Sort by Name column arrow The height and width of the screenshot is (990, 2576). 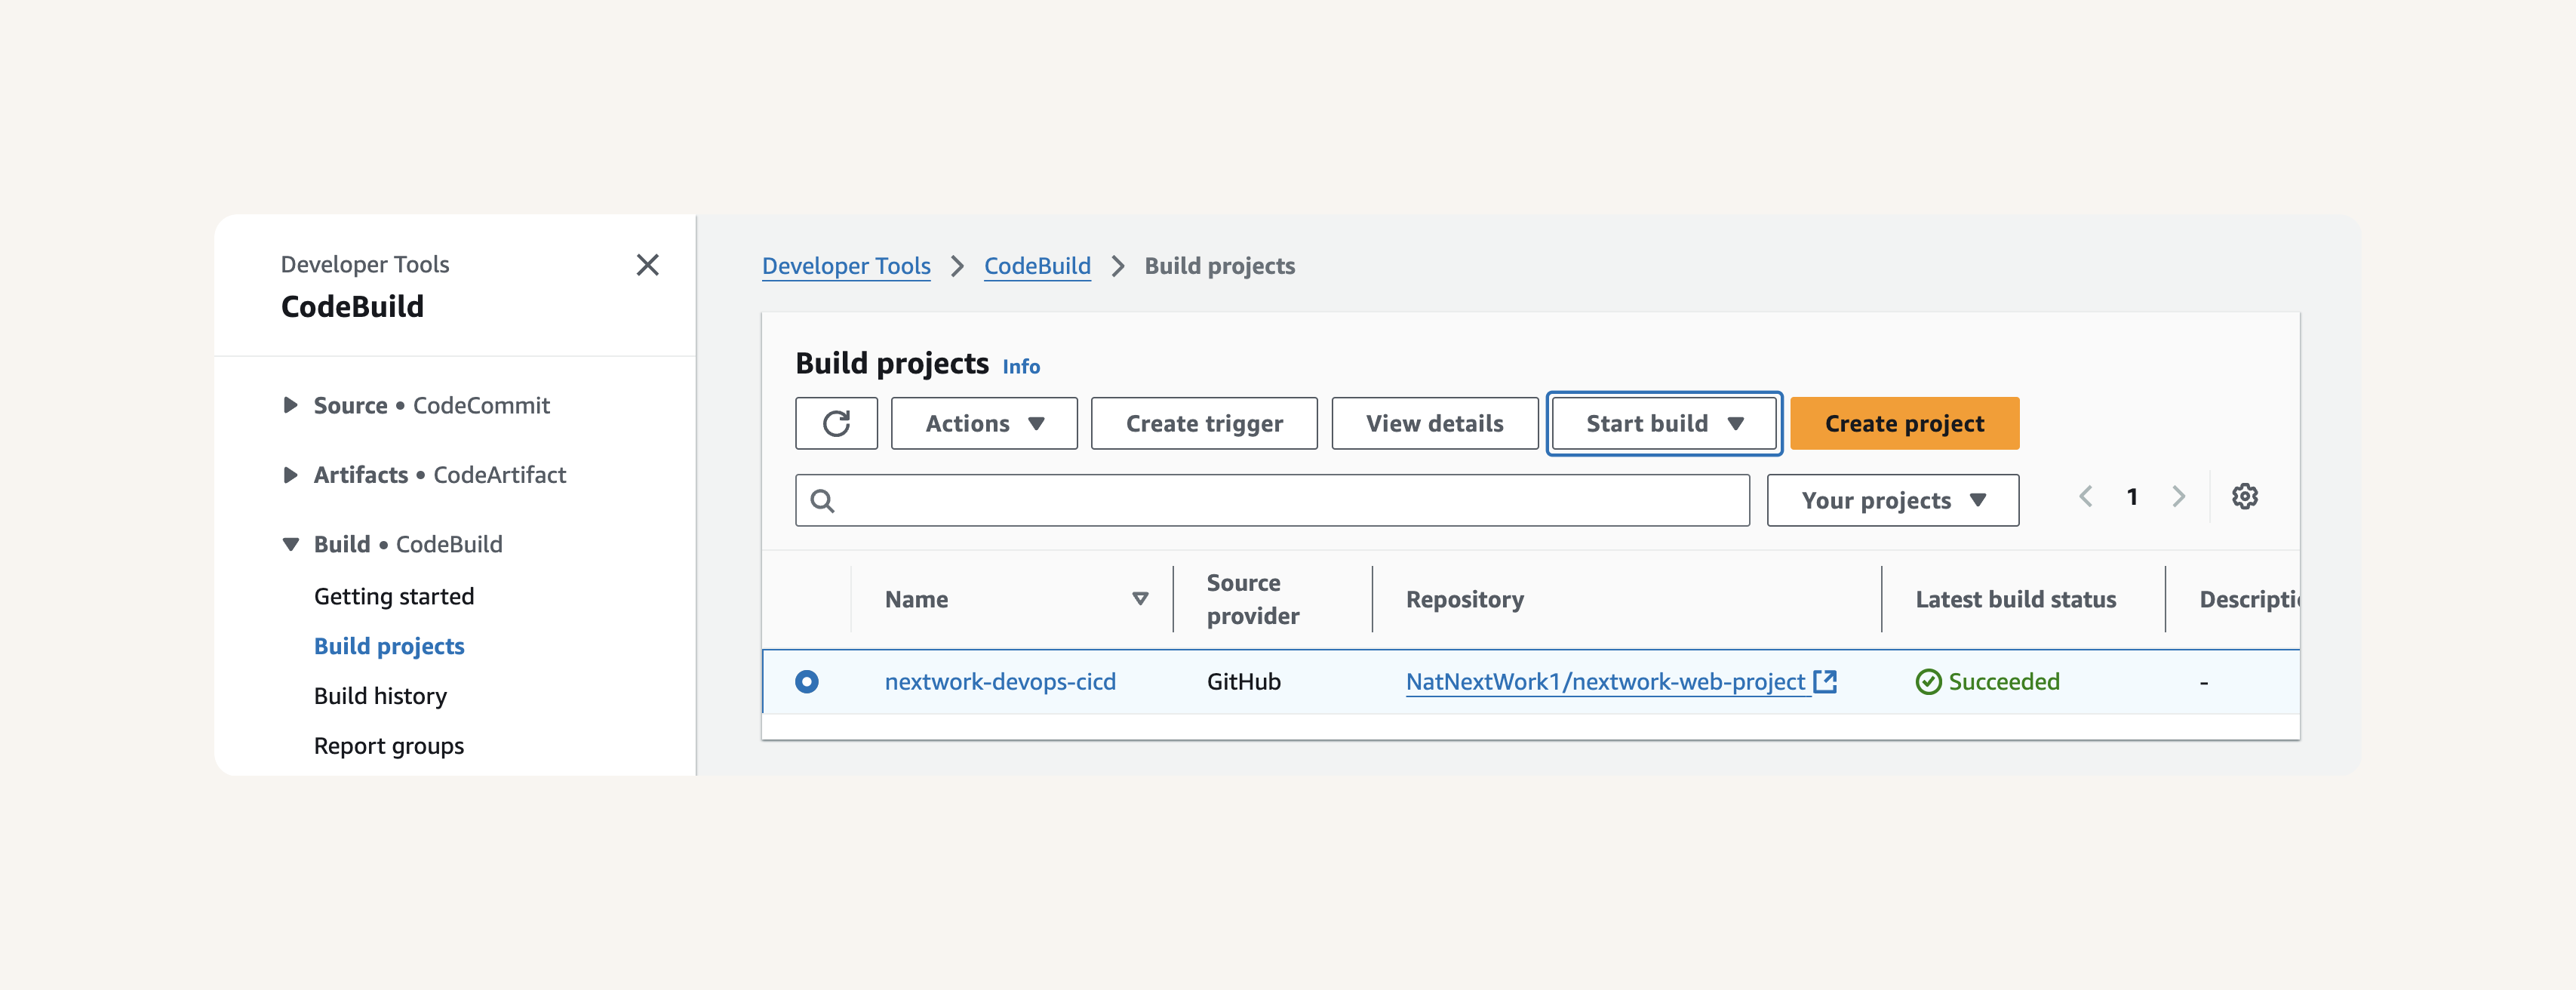point(1140,599)
